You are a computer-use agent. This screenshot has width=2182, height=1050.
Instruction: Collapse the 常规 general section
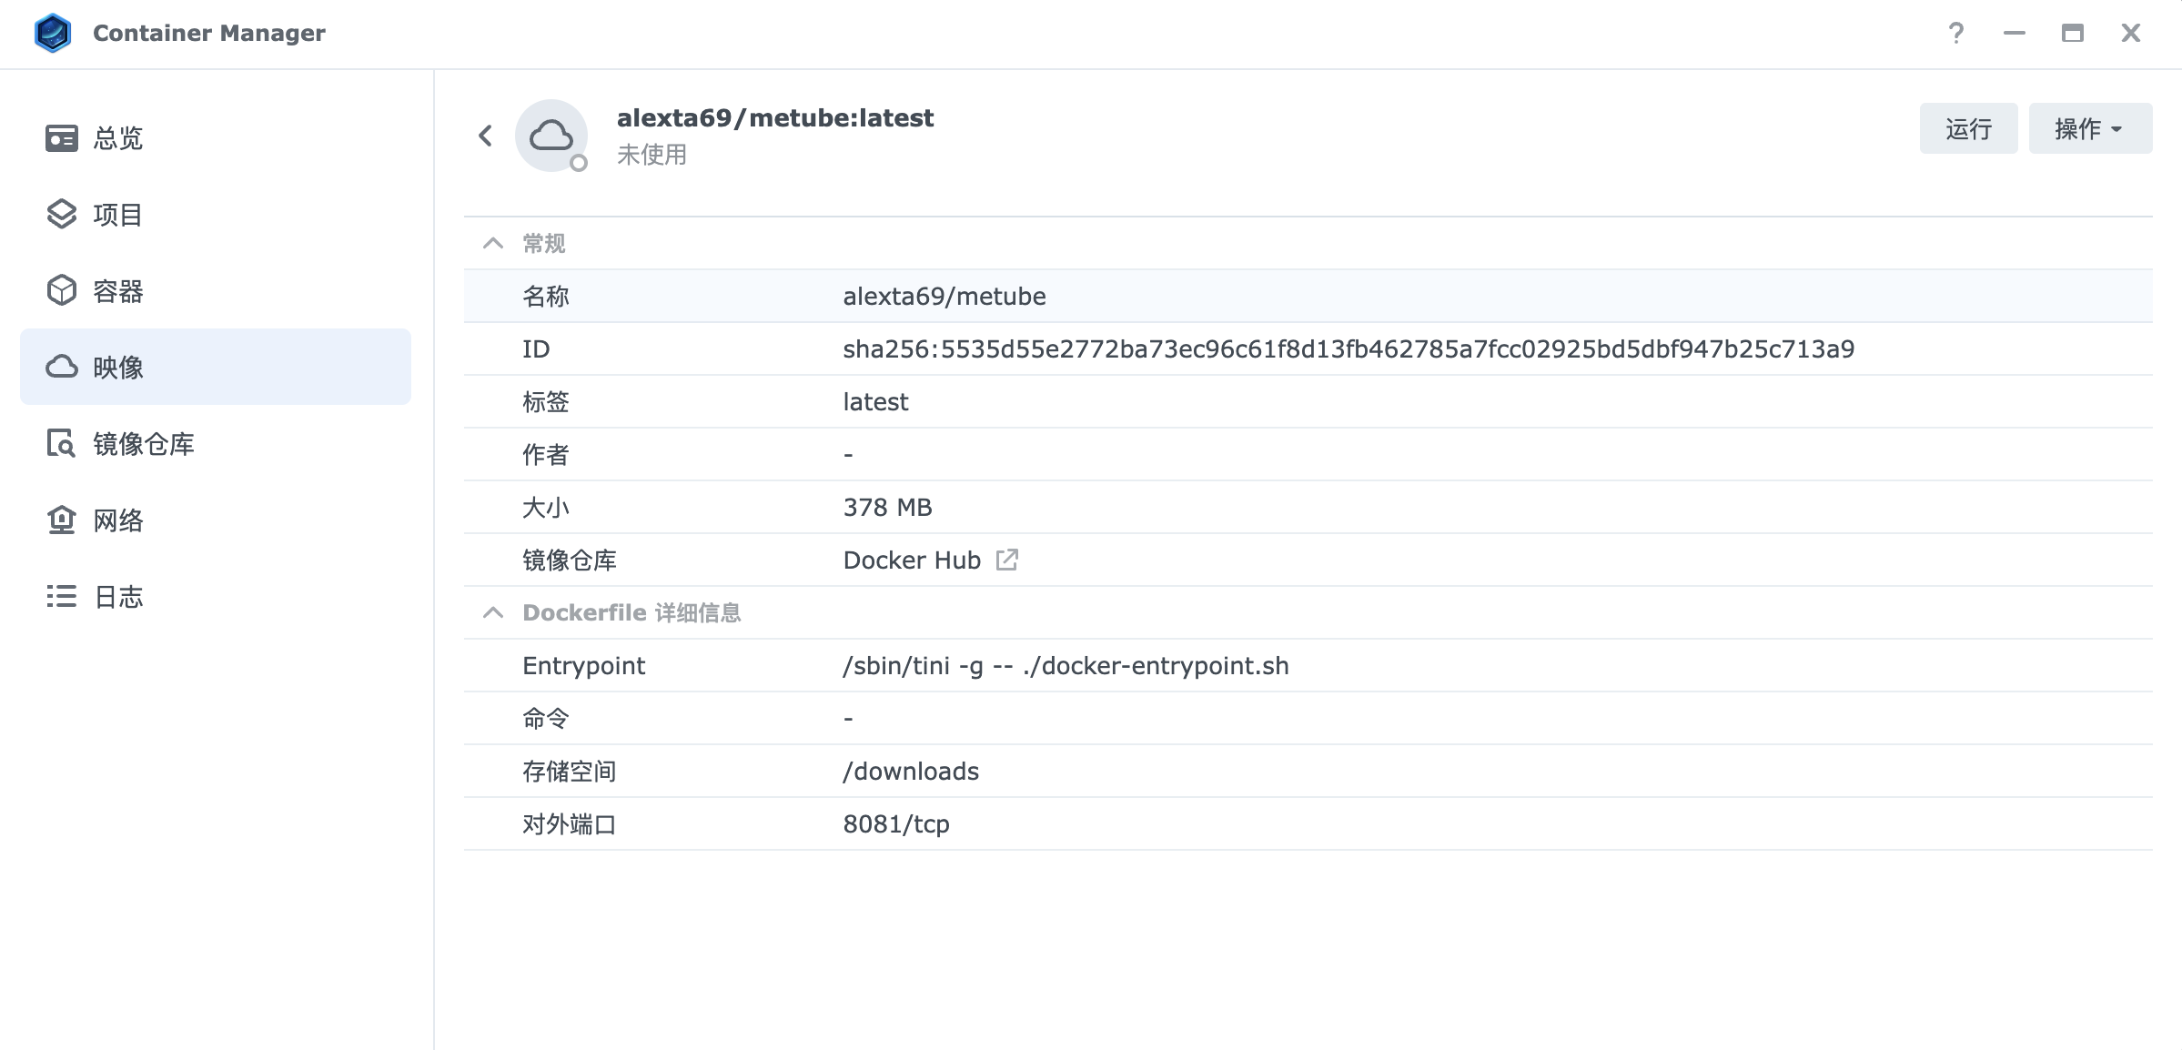(x=492, y=243)
